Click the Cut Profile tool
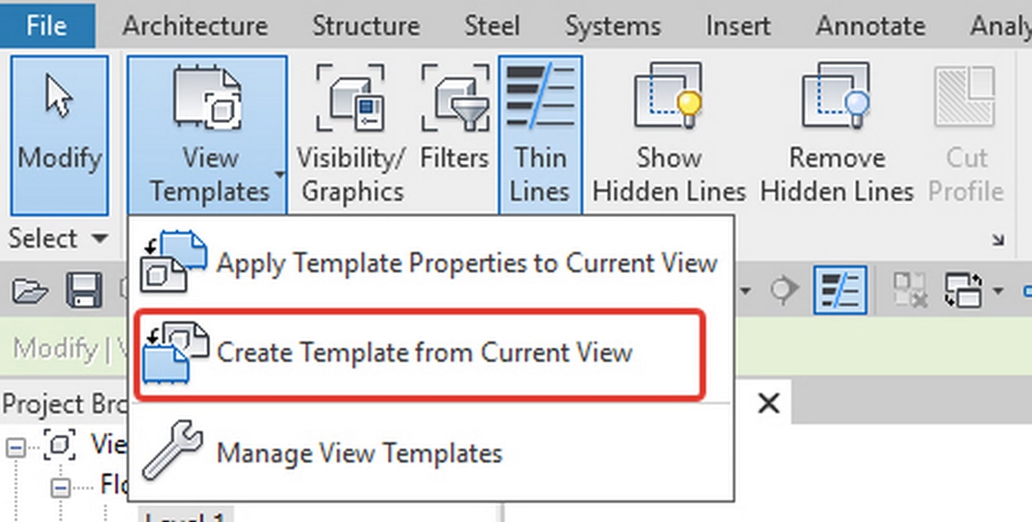1032x522 pixels. point(966,135)
